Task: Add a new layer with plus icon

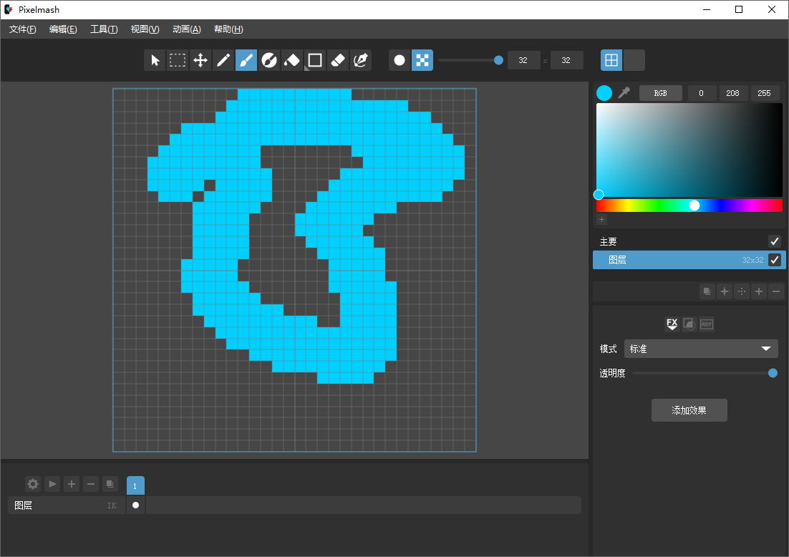Action: pos(759,291)
